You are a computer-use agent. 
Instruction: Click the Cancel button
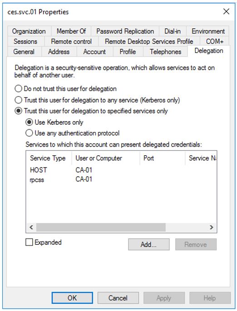[x=118, y=298]
